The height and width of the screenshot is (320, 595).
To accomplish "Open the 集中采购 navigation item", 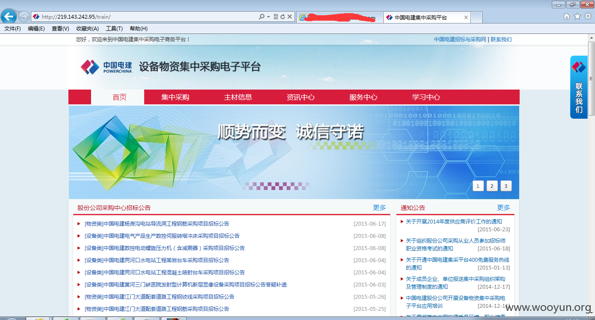I will point(176,97).
